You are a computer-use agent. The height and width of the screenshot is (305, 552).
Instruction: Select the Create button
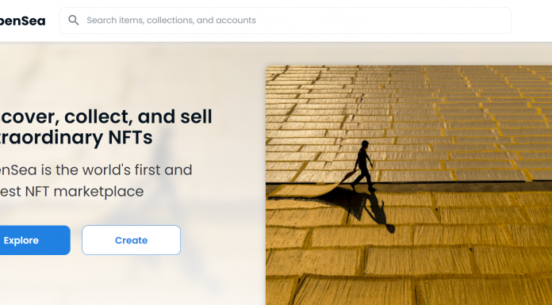(132, 240)
